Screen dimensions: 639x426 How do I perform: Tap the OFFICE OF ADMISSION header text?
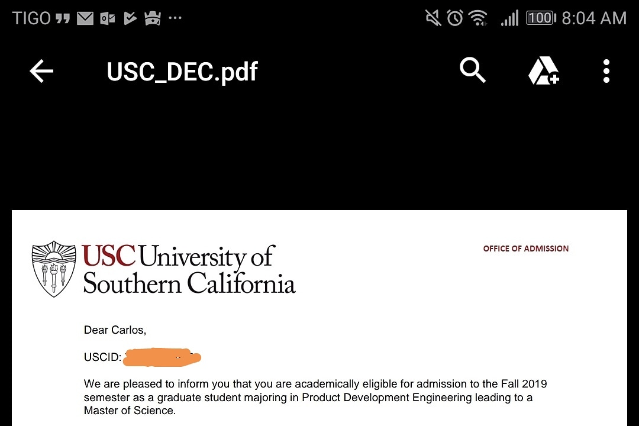(525, 248)
